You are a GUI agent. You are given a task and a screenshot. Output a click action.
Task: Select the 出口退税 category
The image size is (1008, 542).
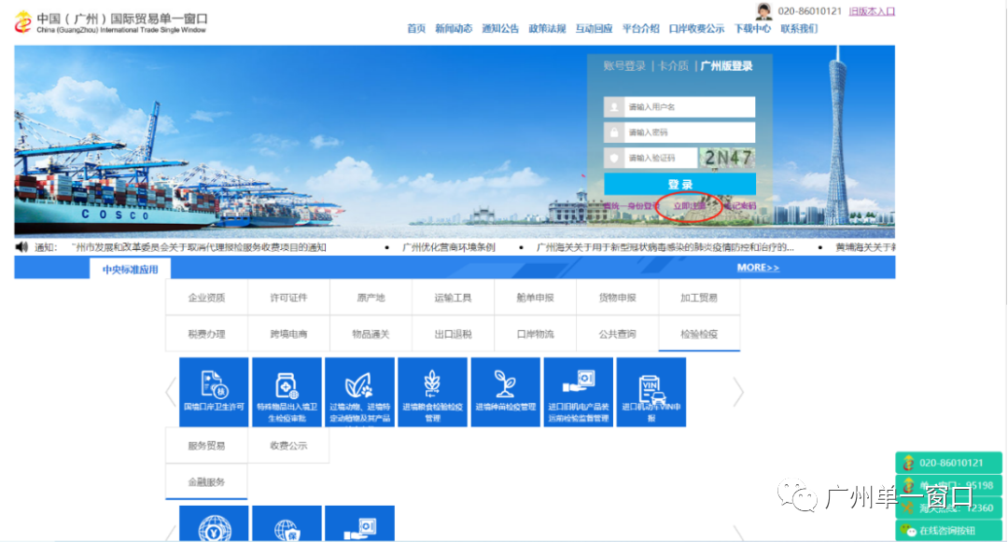point(454,334)
